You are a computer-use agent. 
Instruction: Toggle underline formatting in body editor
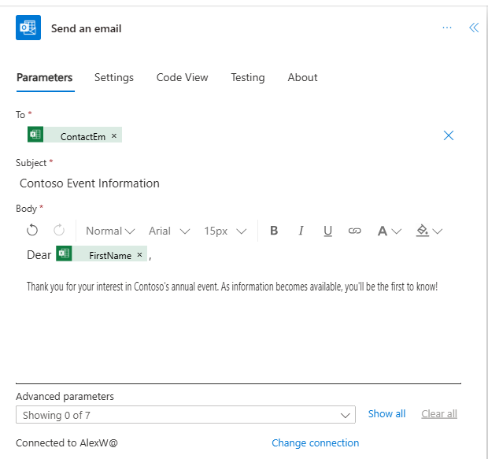click(327, 231)
